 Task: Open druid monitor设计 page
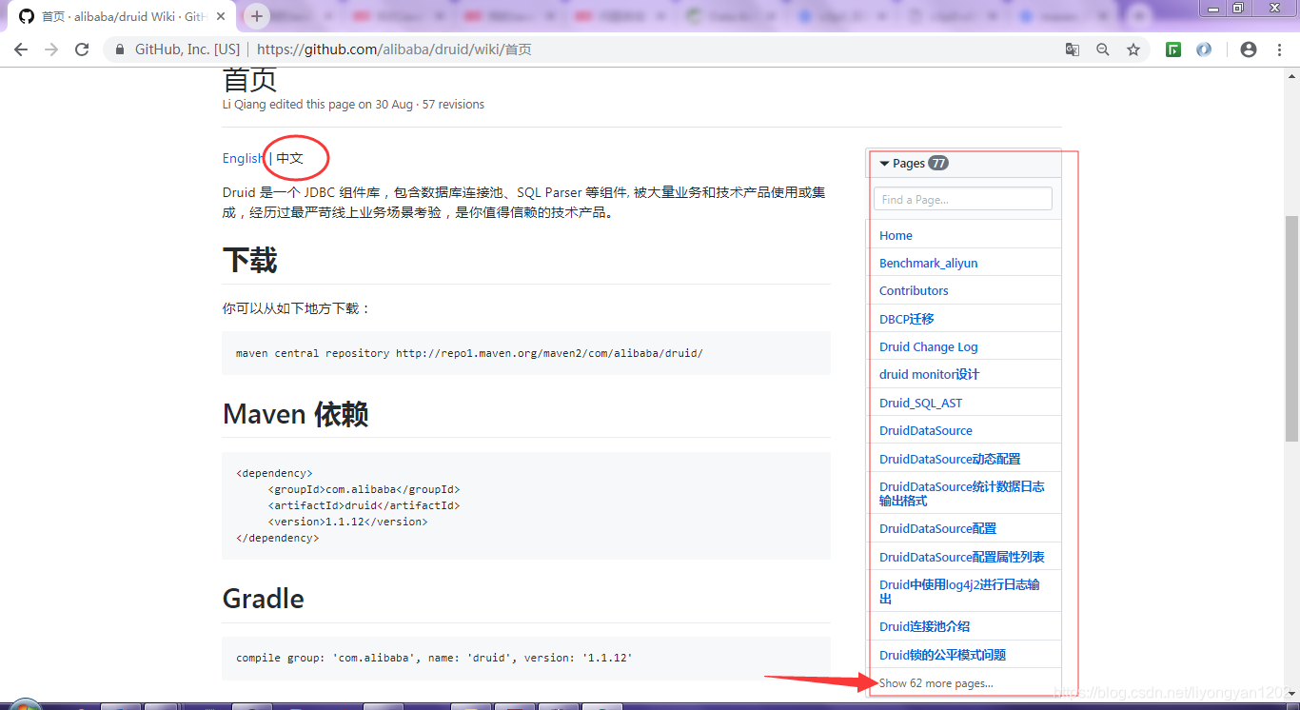point(929,374)
